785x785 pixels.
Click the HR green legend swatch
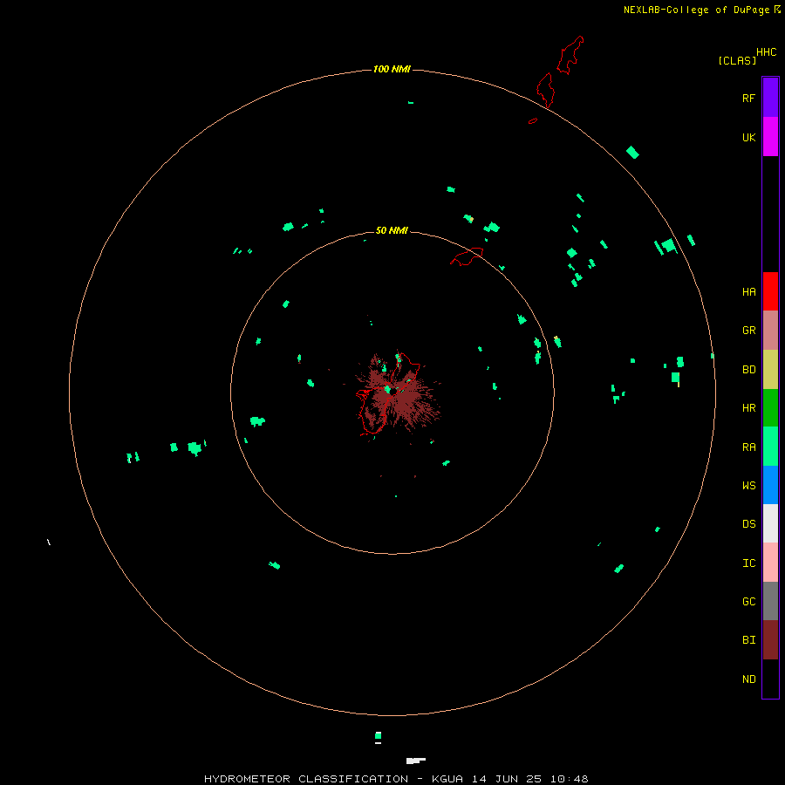pyautogui.click(x=770, y=408)
